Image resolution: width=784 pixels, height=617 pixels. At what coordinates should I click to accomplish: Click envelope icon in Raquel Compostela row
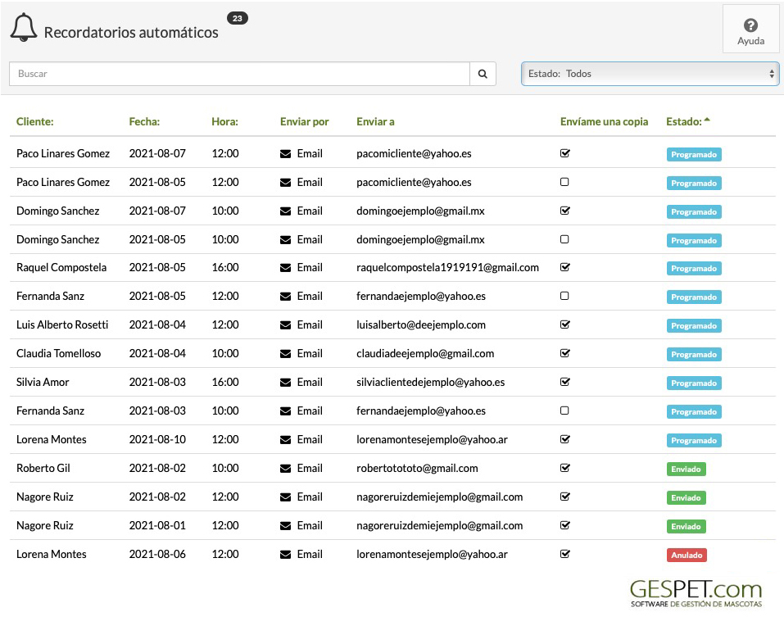tap(285, 268)
